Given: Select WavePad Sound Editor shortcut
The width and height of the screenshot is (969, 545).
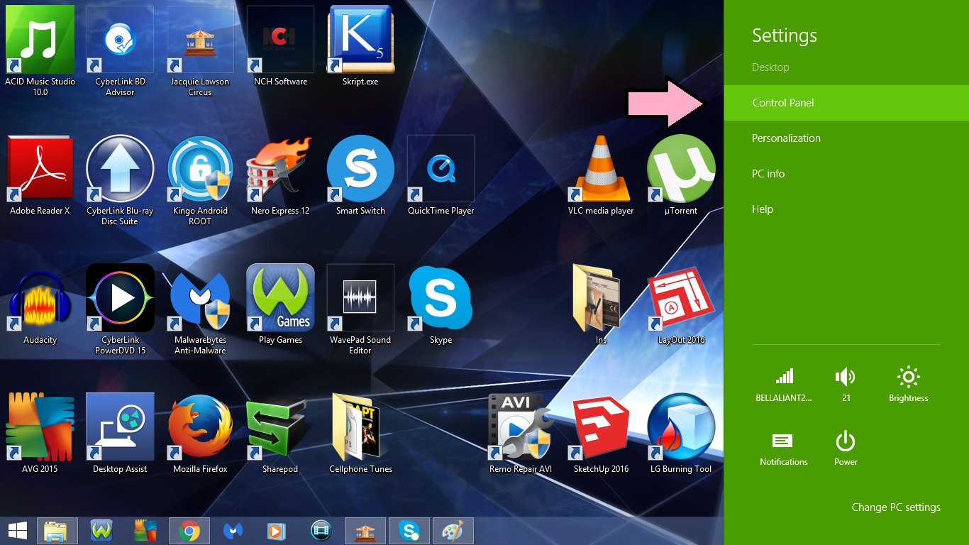Looking at the screenshot, I should tap(360, 309).
